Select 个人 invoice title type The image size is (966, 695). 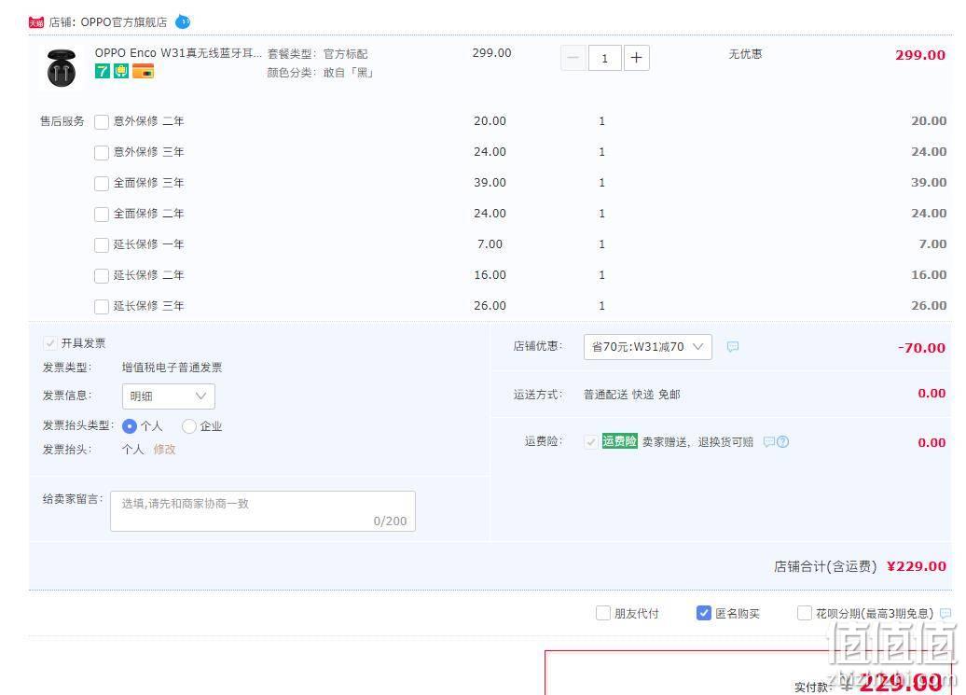[x=130, y=425]
